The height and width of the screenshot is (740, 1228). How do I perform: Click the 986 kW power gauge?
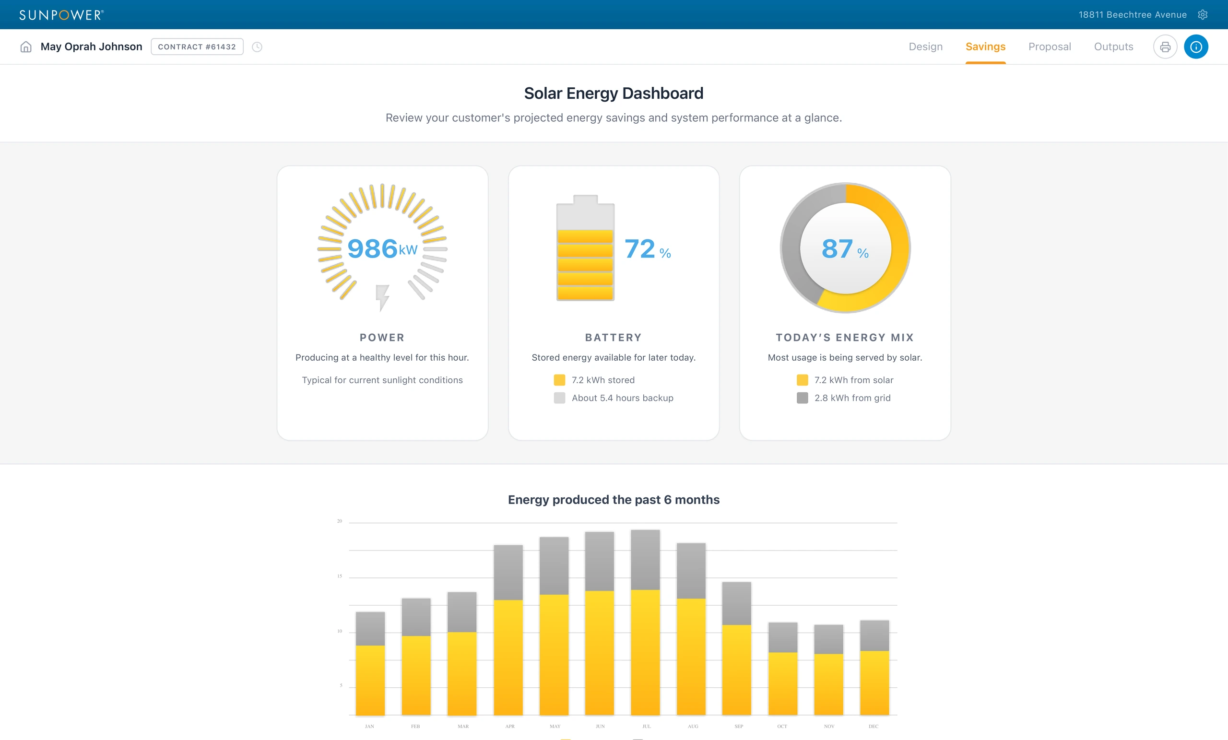point(382,247)
